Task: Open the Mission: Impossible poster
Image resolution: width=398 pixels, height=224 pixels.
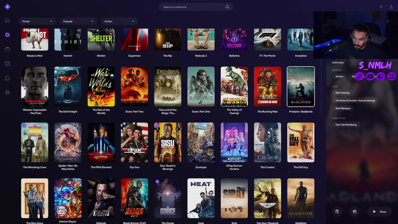Action: click(x=35, y=86)
